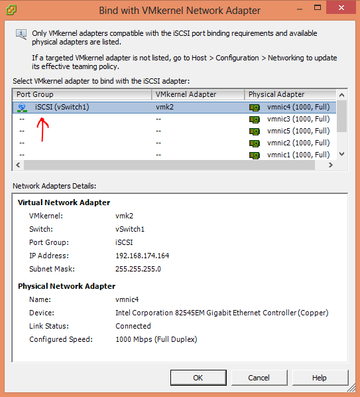The image size is (360, 397).
Task: Click the vmnic1 physical adapter card icon
Action: click(255, 155)
